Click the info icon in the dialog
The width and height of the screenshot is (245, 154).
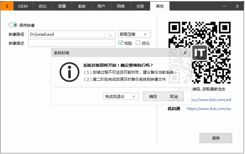pos(69,72)
